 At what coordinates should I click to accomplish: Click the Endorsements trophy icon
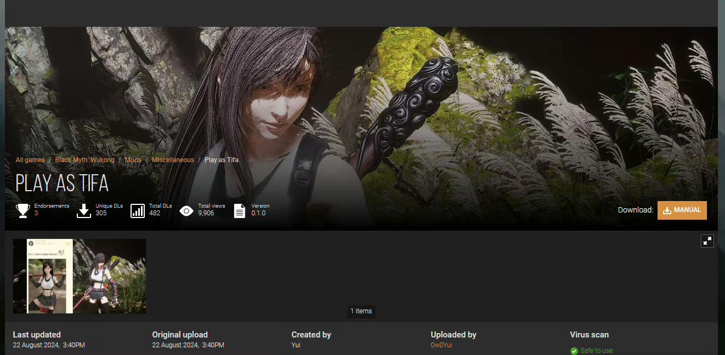[x=23, y=210]
